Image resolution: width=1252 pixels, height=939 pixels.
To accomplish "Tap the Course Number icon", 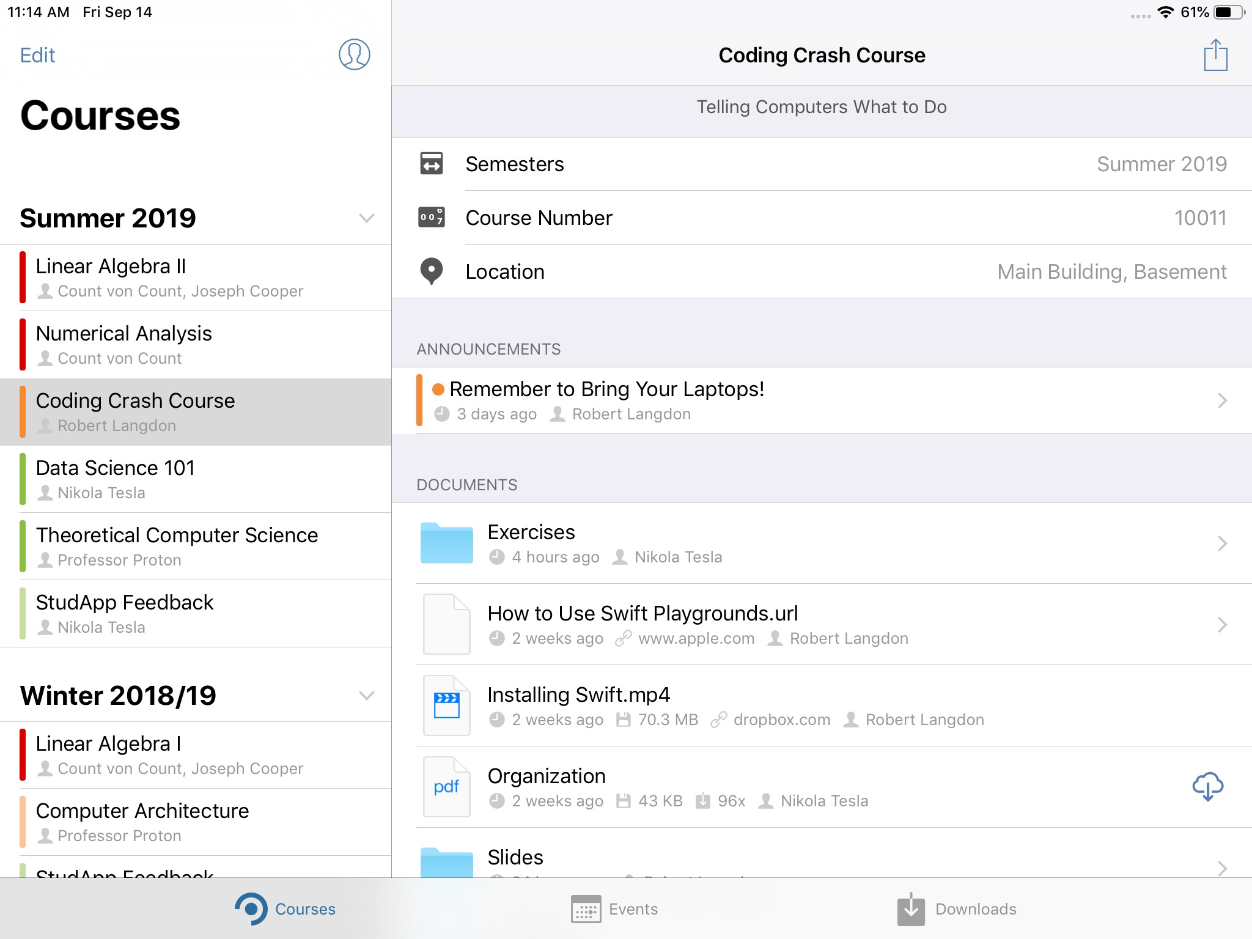I will (x=431, y=218).
